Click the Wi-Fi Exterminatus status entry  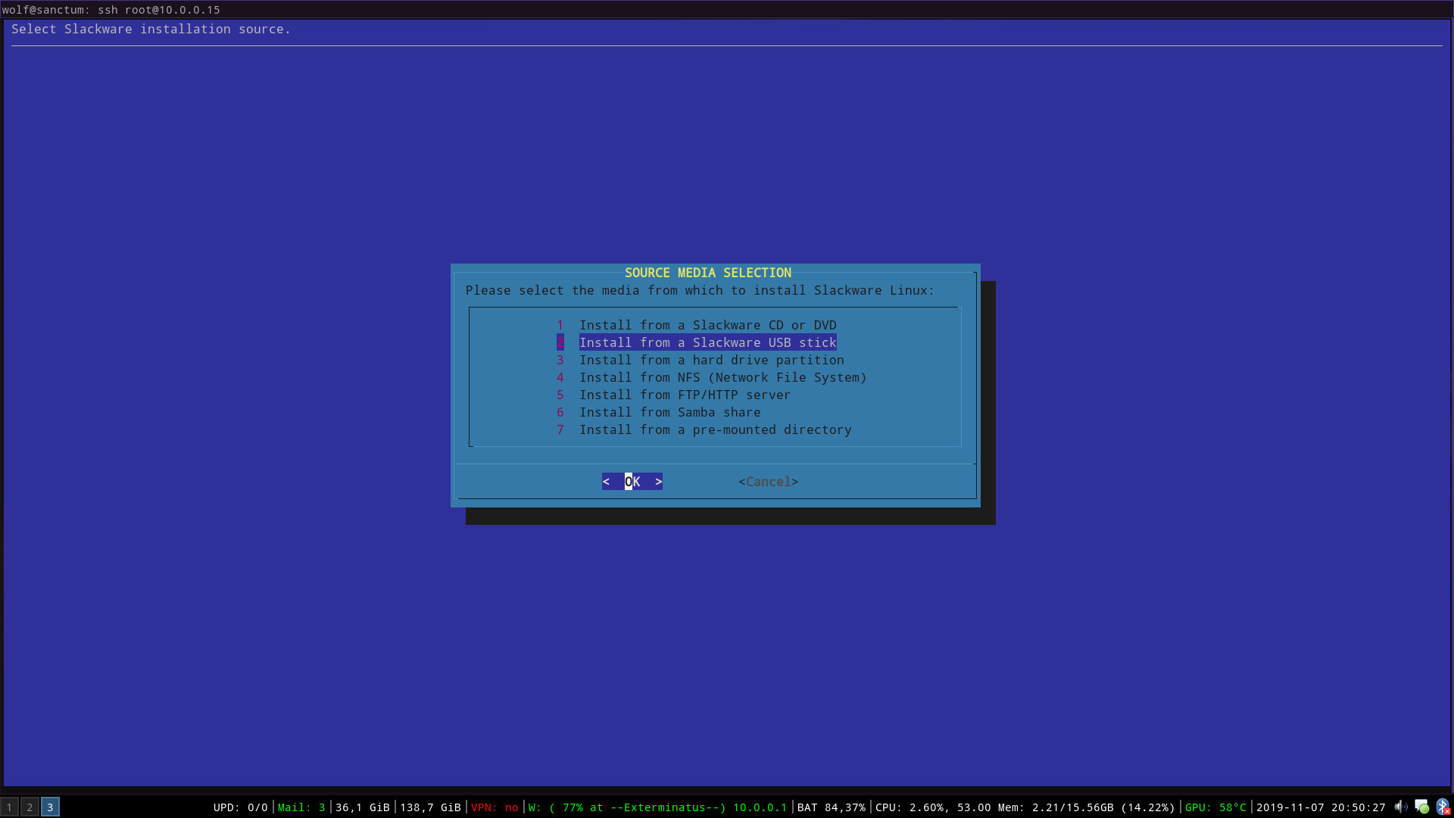click(657, 807)
